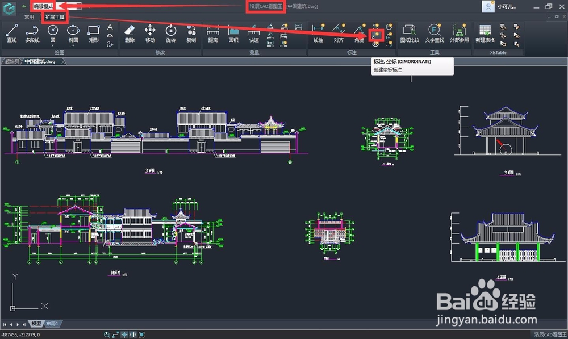This screenshot has width=568, height=339.
Task: Select the 矩形 rectangle tool
Action: pos(94,34)
